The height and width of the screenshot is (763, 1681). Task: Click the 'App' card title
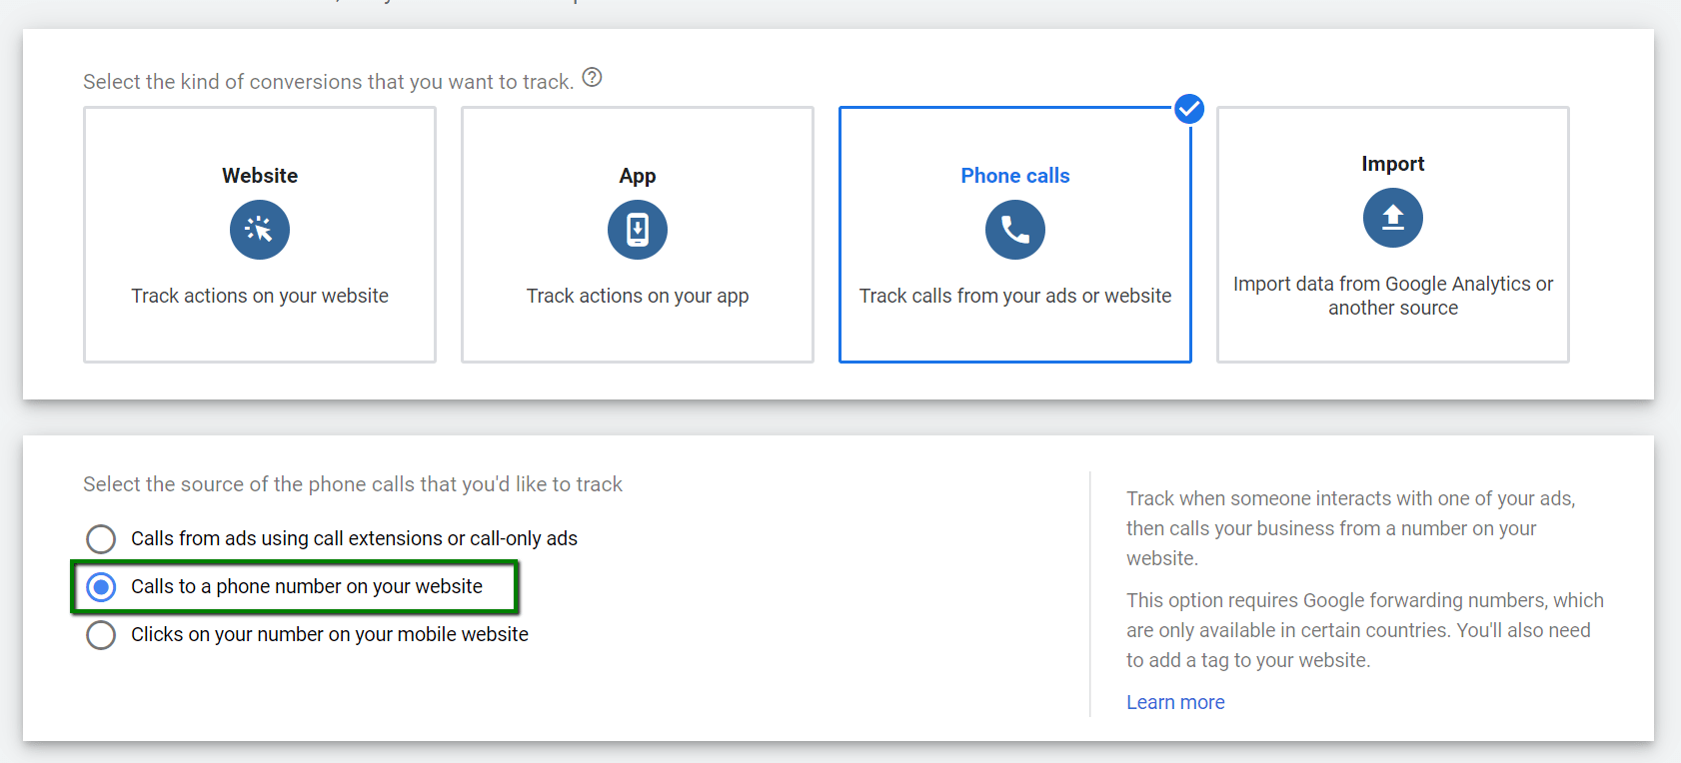[x=638, y=176]
